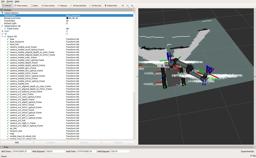Click the Remove button
The height and width of the screenshot is (158, 256).
84,142
